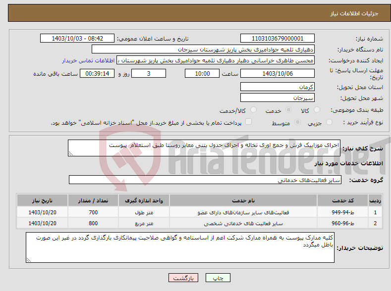Select the متوسط purchase type radio

pos(297,122)
